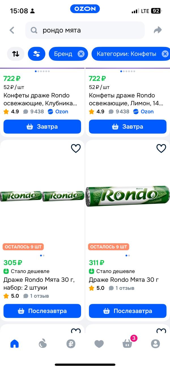The image size is (170, 369).
Task: Remove the Бренд filter chip
Action: (x=81, y=54)
